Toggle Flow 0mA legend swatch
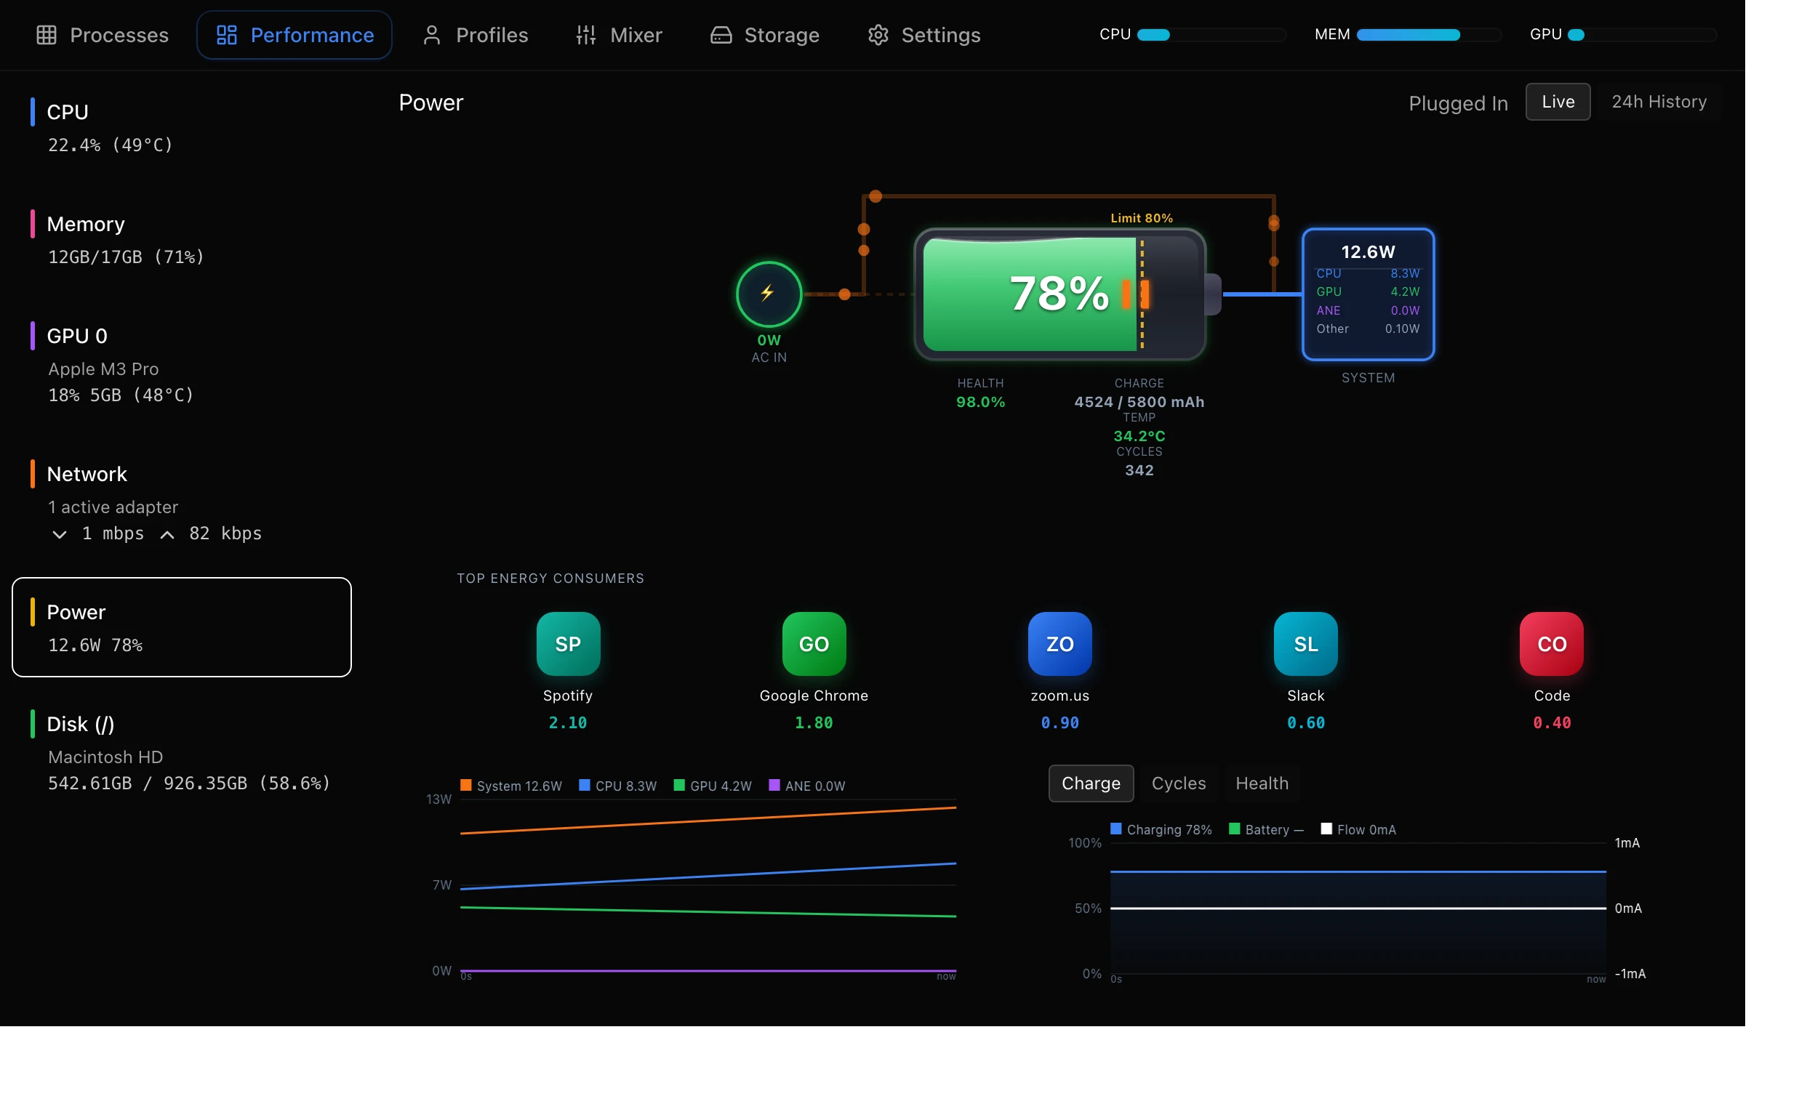This screenshot has width=1815, height=1096. click(x=1326, y=829)
